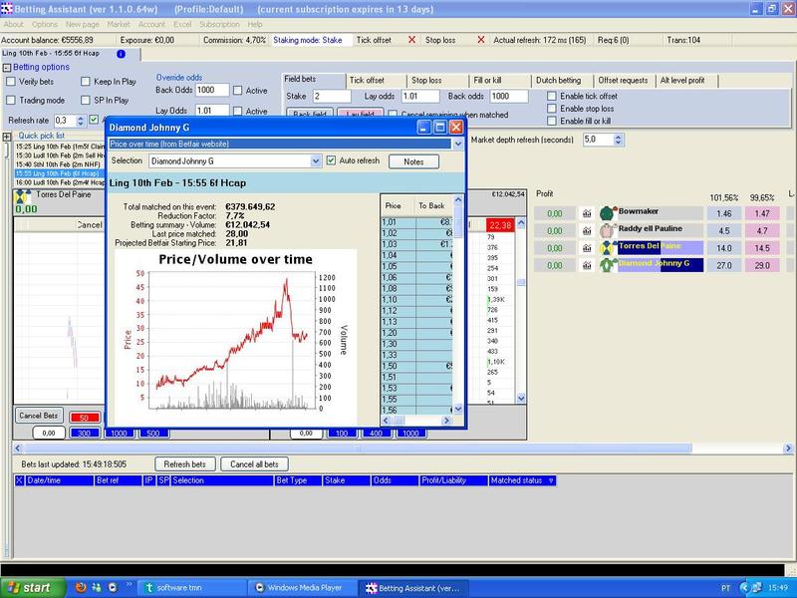The image size is (797, 598).
Task: Adjust the Refresh rate stepper arrows
Action: click(x=80, y=121)
